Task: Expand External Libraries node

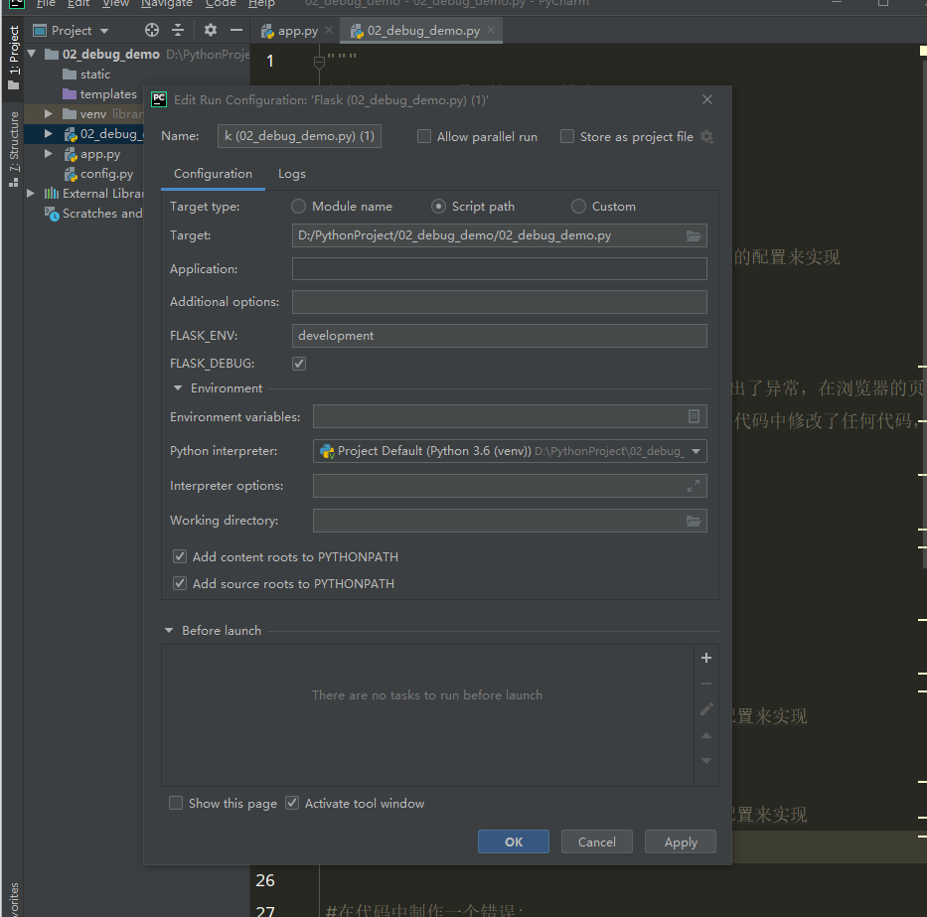Action: coord(30,194)
